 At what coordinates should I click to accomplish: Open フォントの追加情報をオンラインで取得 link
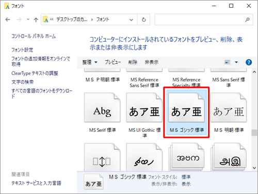coord(41,61)
